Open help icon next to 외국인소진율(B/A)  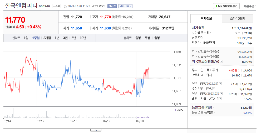(x=221, y=62)
